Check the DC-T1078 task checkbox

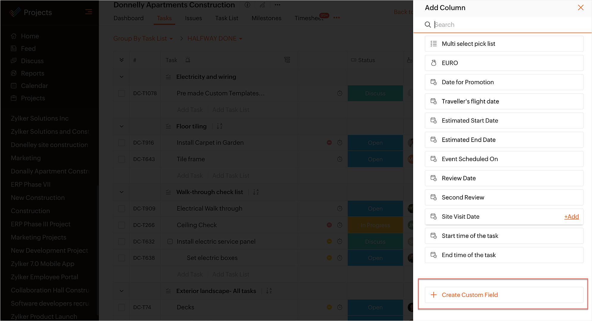click(121, 93)
